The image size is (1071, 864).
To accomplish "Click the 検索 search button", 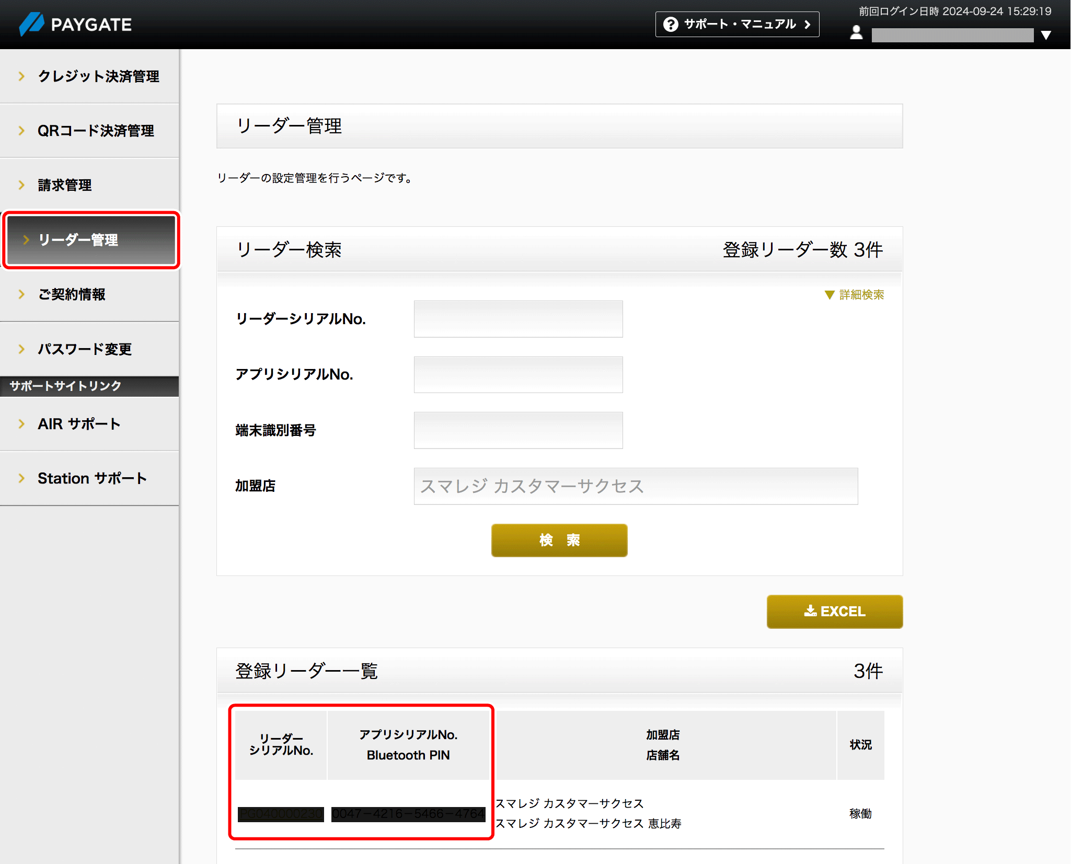I will [x=559, y=540].
